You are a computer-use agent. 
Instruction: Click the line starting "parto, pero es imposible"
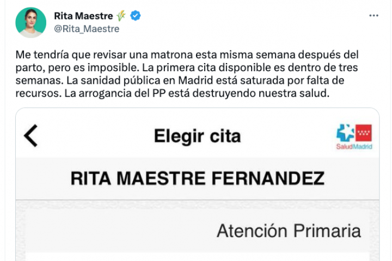pos(185,69)
